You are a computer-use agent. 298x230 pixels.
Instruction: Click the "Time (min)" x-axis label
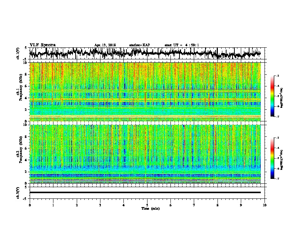coord(151,209)
